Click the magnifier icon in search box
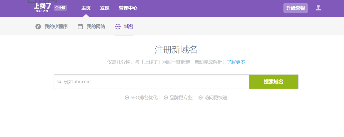The image size is (344, 137). click(x=59, y=82)
